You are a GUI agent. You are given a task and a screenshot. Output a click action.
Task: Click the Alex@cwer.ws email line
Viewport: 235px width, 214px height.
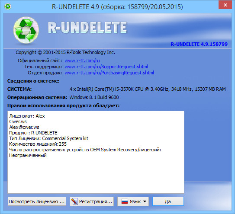pos(24,127)
